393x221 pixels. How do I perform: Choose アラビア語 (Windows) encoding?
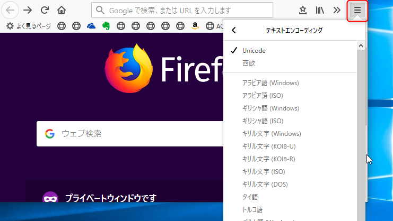290,83
